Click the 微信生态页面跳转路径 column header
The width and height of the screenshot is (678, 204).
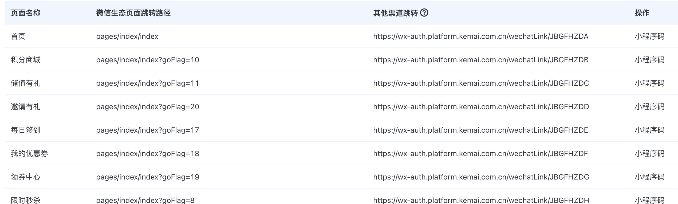tap(133, 13)
